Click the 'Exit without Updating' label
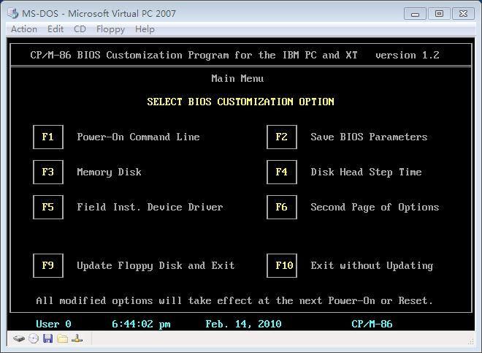 pos(372,266)
